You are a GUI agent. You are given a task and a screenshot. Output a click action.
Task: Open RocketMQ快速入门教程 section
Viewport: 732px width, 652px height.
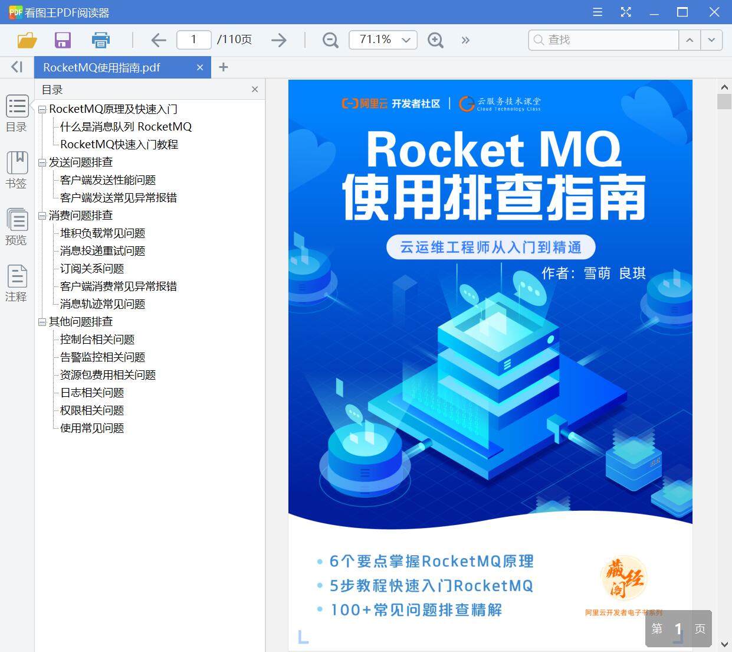point(119,145)
